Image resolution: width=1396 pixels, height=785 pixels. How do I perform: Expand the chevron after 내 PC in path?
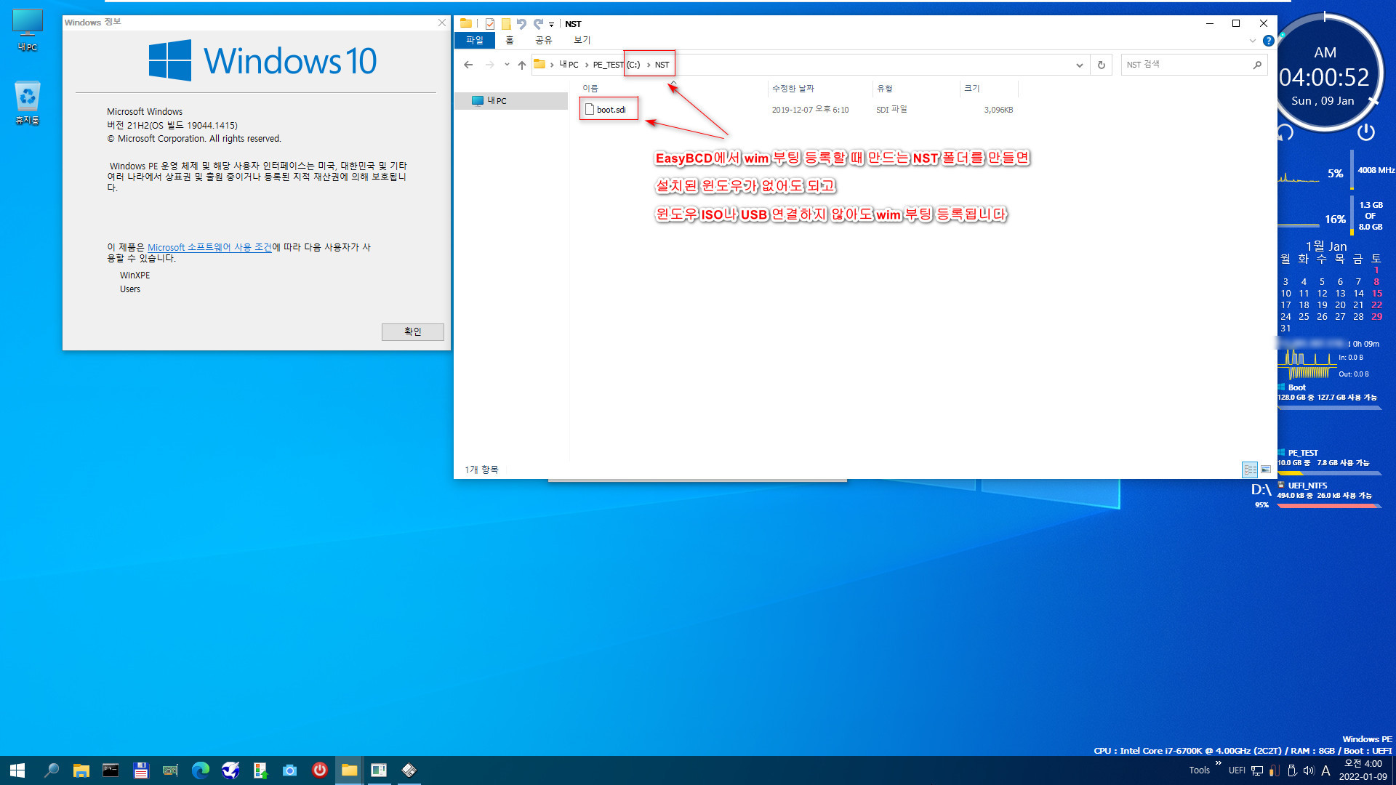586,65
